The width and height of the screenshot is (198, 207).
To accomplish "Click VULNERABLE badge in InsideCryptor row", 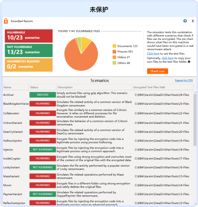I will pos(42,159).
